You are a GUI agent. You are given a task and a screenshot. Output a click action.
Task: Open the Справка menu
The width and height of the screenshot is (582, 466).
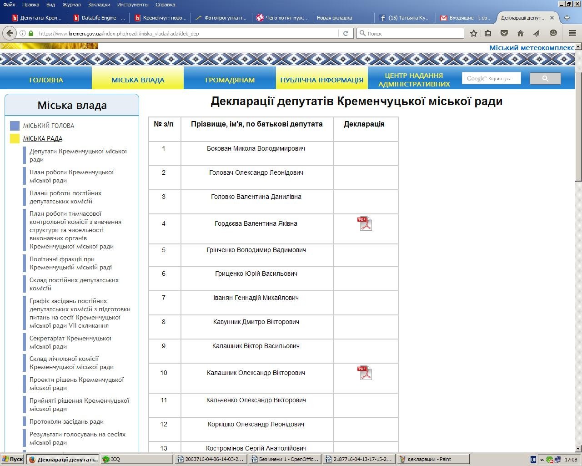(x=165, y=5)
